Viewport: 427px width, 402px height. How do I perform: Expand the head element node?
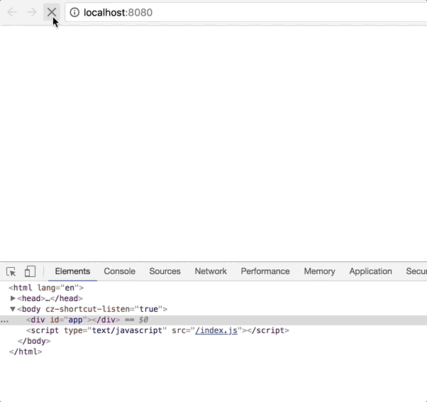click(x=13, y=298)
